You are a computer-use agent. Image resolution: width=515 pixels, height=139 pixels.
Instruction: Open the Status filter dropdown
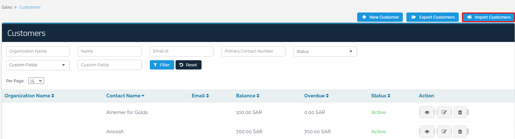click(325, 52)
